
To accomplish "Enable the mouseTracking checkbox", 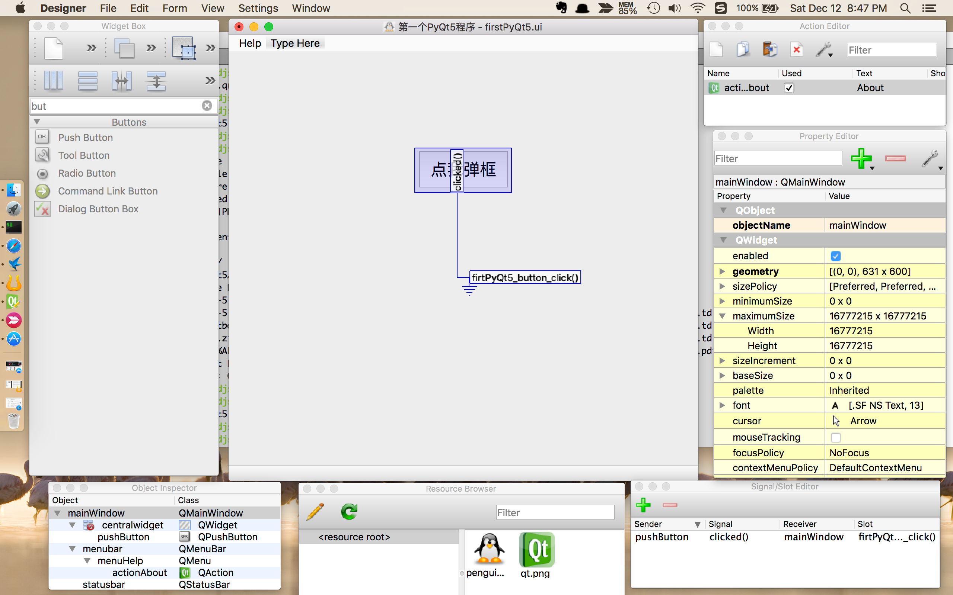I will point(836,438).
